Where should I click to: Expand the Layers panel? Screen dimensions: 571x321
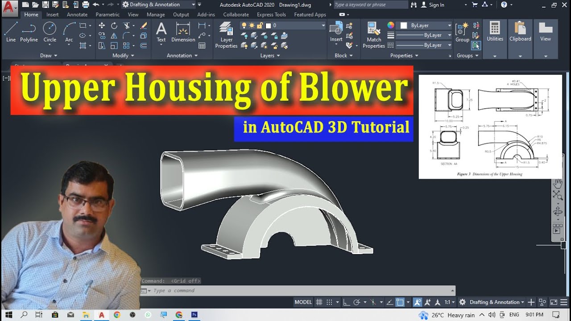270,56
